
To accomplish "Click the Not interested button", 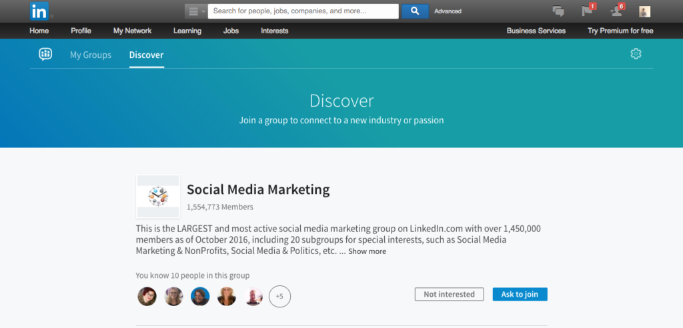I will [x=449, y=295].
